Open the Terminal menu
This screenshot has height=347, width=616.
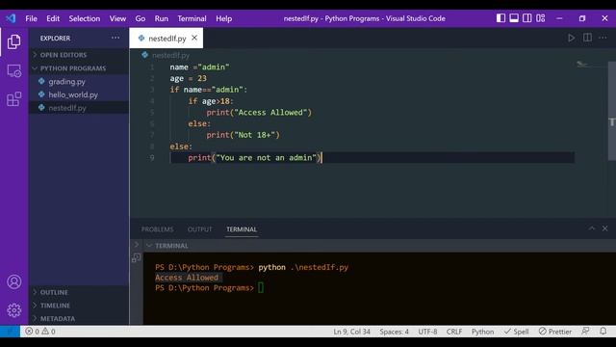coord(192,18)
